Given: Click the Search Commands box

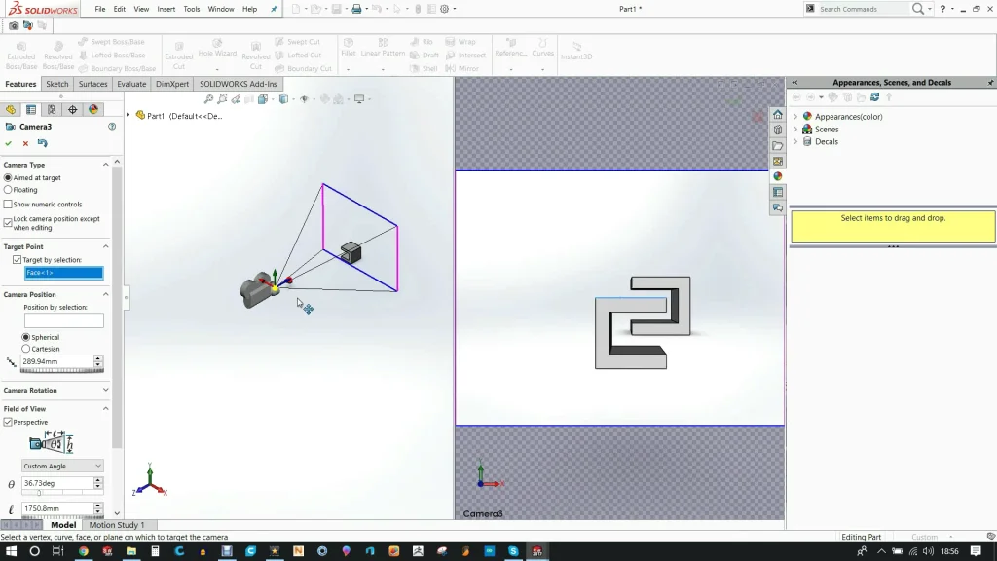Looking at the screenshot, I should [863, 9].
